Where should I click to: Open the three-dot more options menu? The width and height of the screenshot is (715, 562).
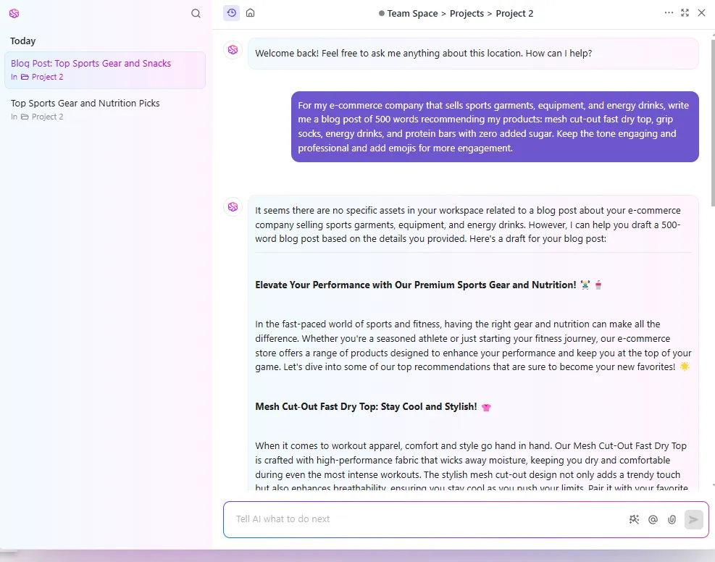(x=669, y=13)
